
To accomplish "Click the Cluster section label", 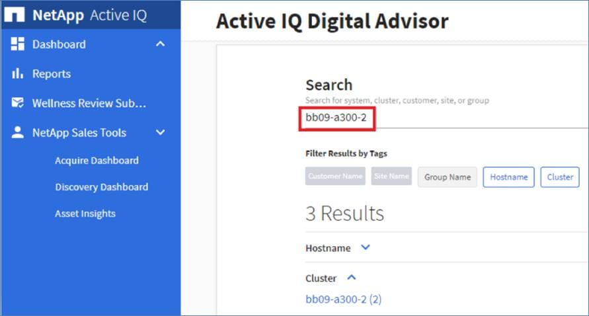I will click(321, 278).
